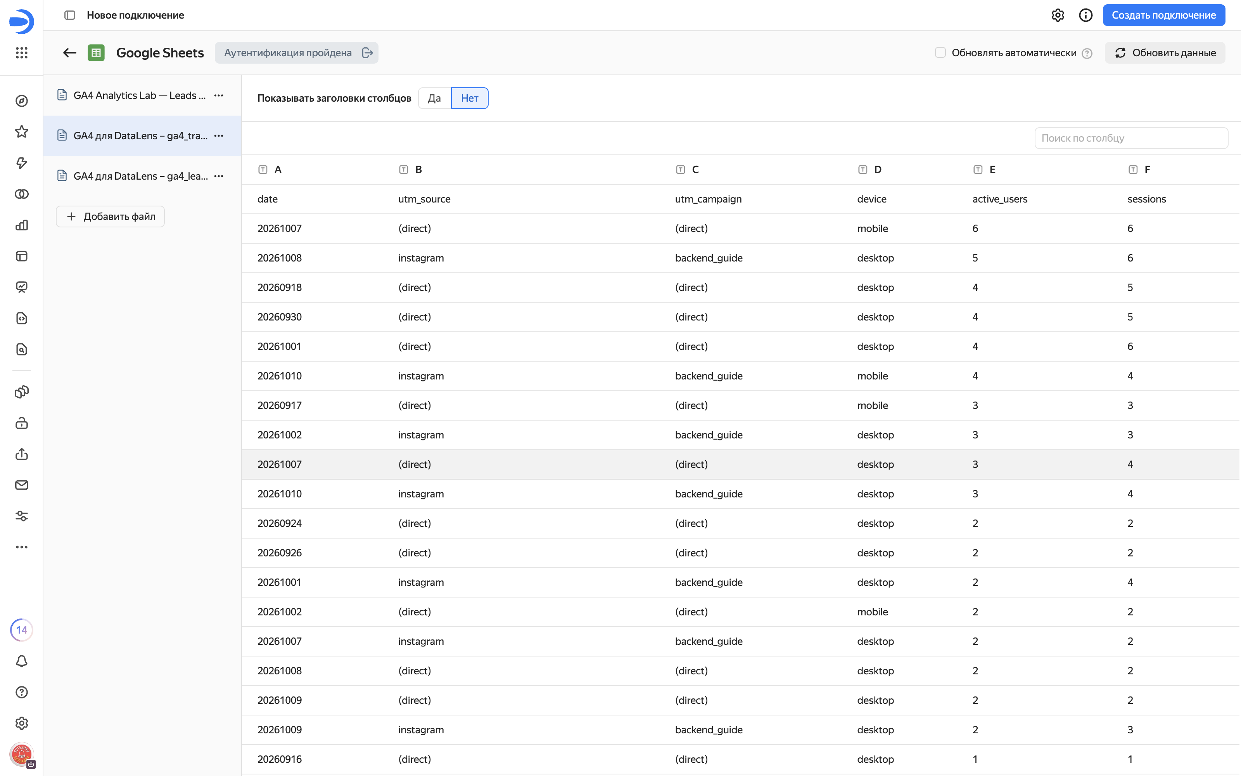Open more options for 'GA4 Analytics Lab — Leads' file
Screen dimensions: 1241x776
pyautogui.click(x=219, y=95)
